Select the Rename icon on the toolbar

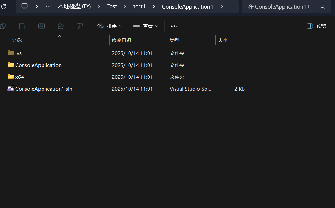pyautogui.click(x=41, y=26)
